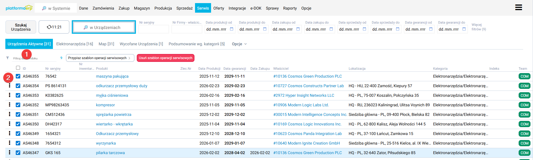Open the Magazyn menu
This screenshot has width=533, height=160.
(142, 8)
